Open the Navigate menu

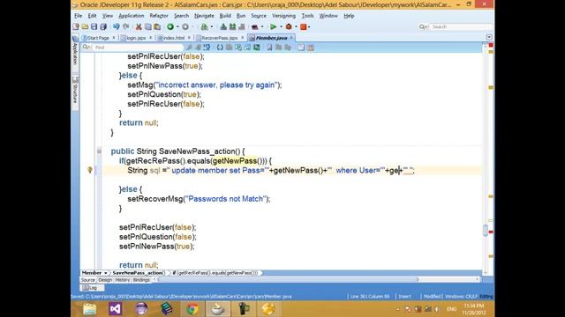pyautogui.click(x=204, y=16)
